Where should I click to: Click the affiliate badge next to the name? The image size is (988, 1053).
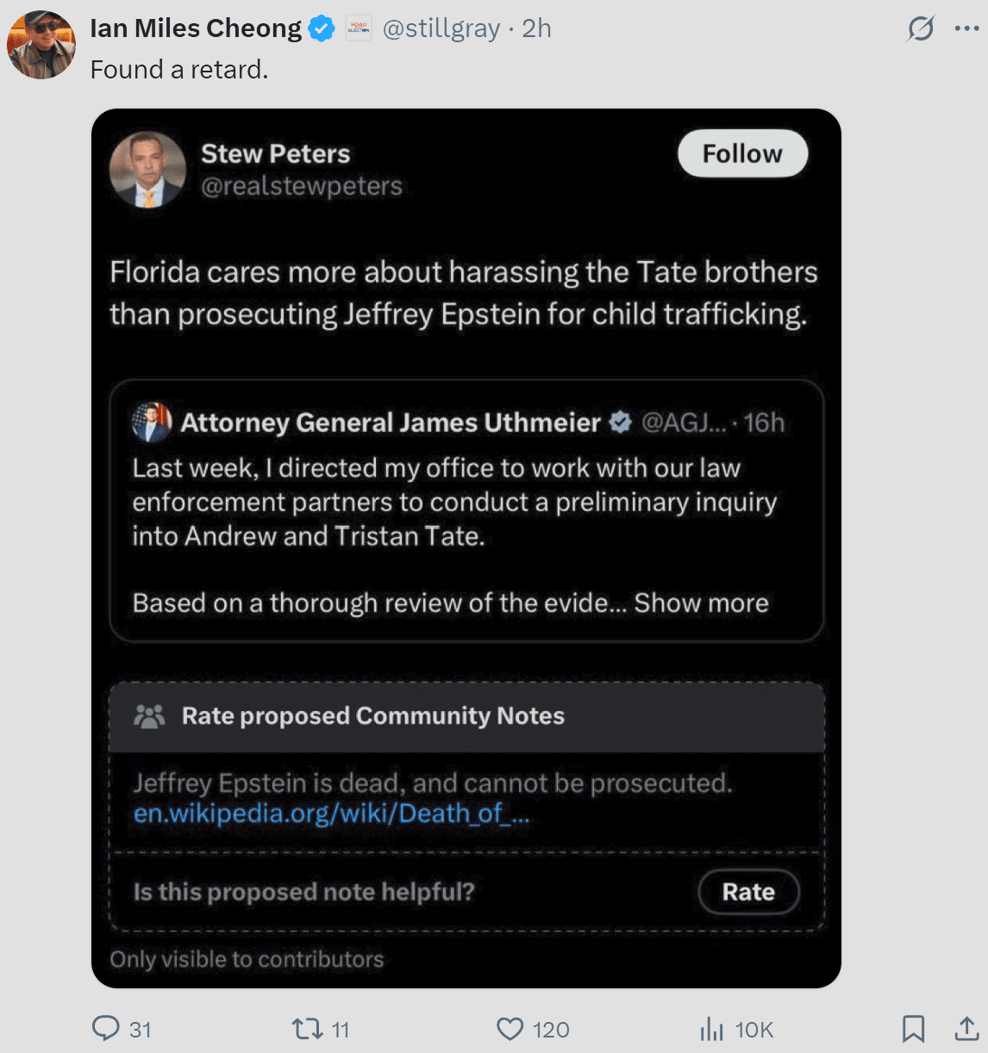tap(359, 28)
